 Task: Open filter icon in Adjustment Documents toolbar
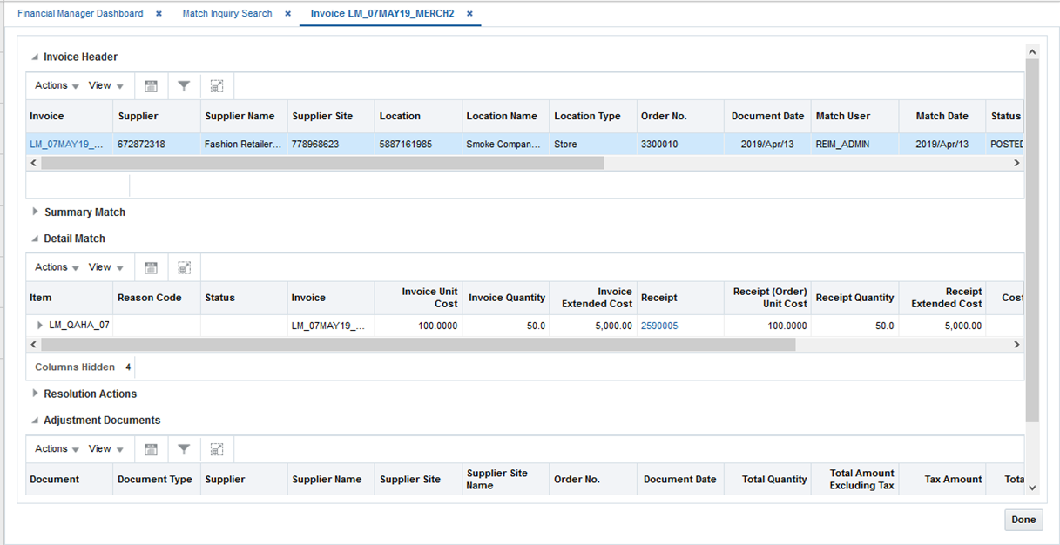[x=184, y=448]
